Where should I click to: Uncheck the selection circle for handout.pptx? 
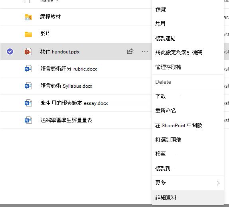[x=10, y=51]
